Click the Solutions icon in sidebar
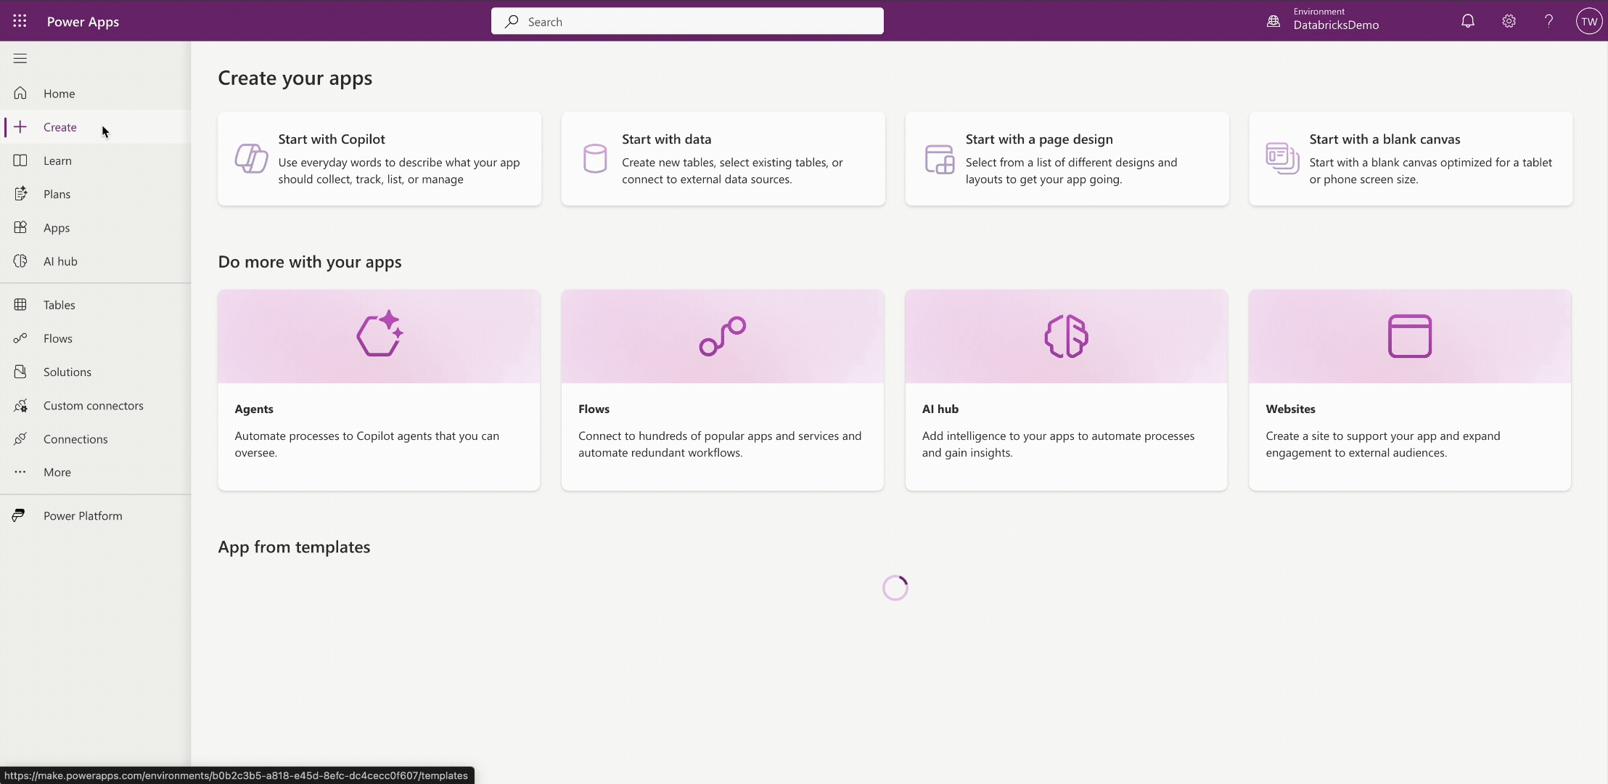Image resolution: width=1608 pixels, height=784 pixels. [x=20, y=372]
